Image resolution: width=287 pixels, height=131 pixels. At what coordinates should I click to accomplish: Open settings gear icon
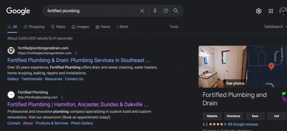259,11
